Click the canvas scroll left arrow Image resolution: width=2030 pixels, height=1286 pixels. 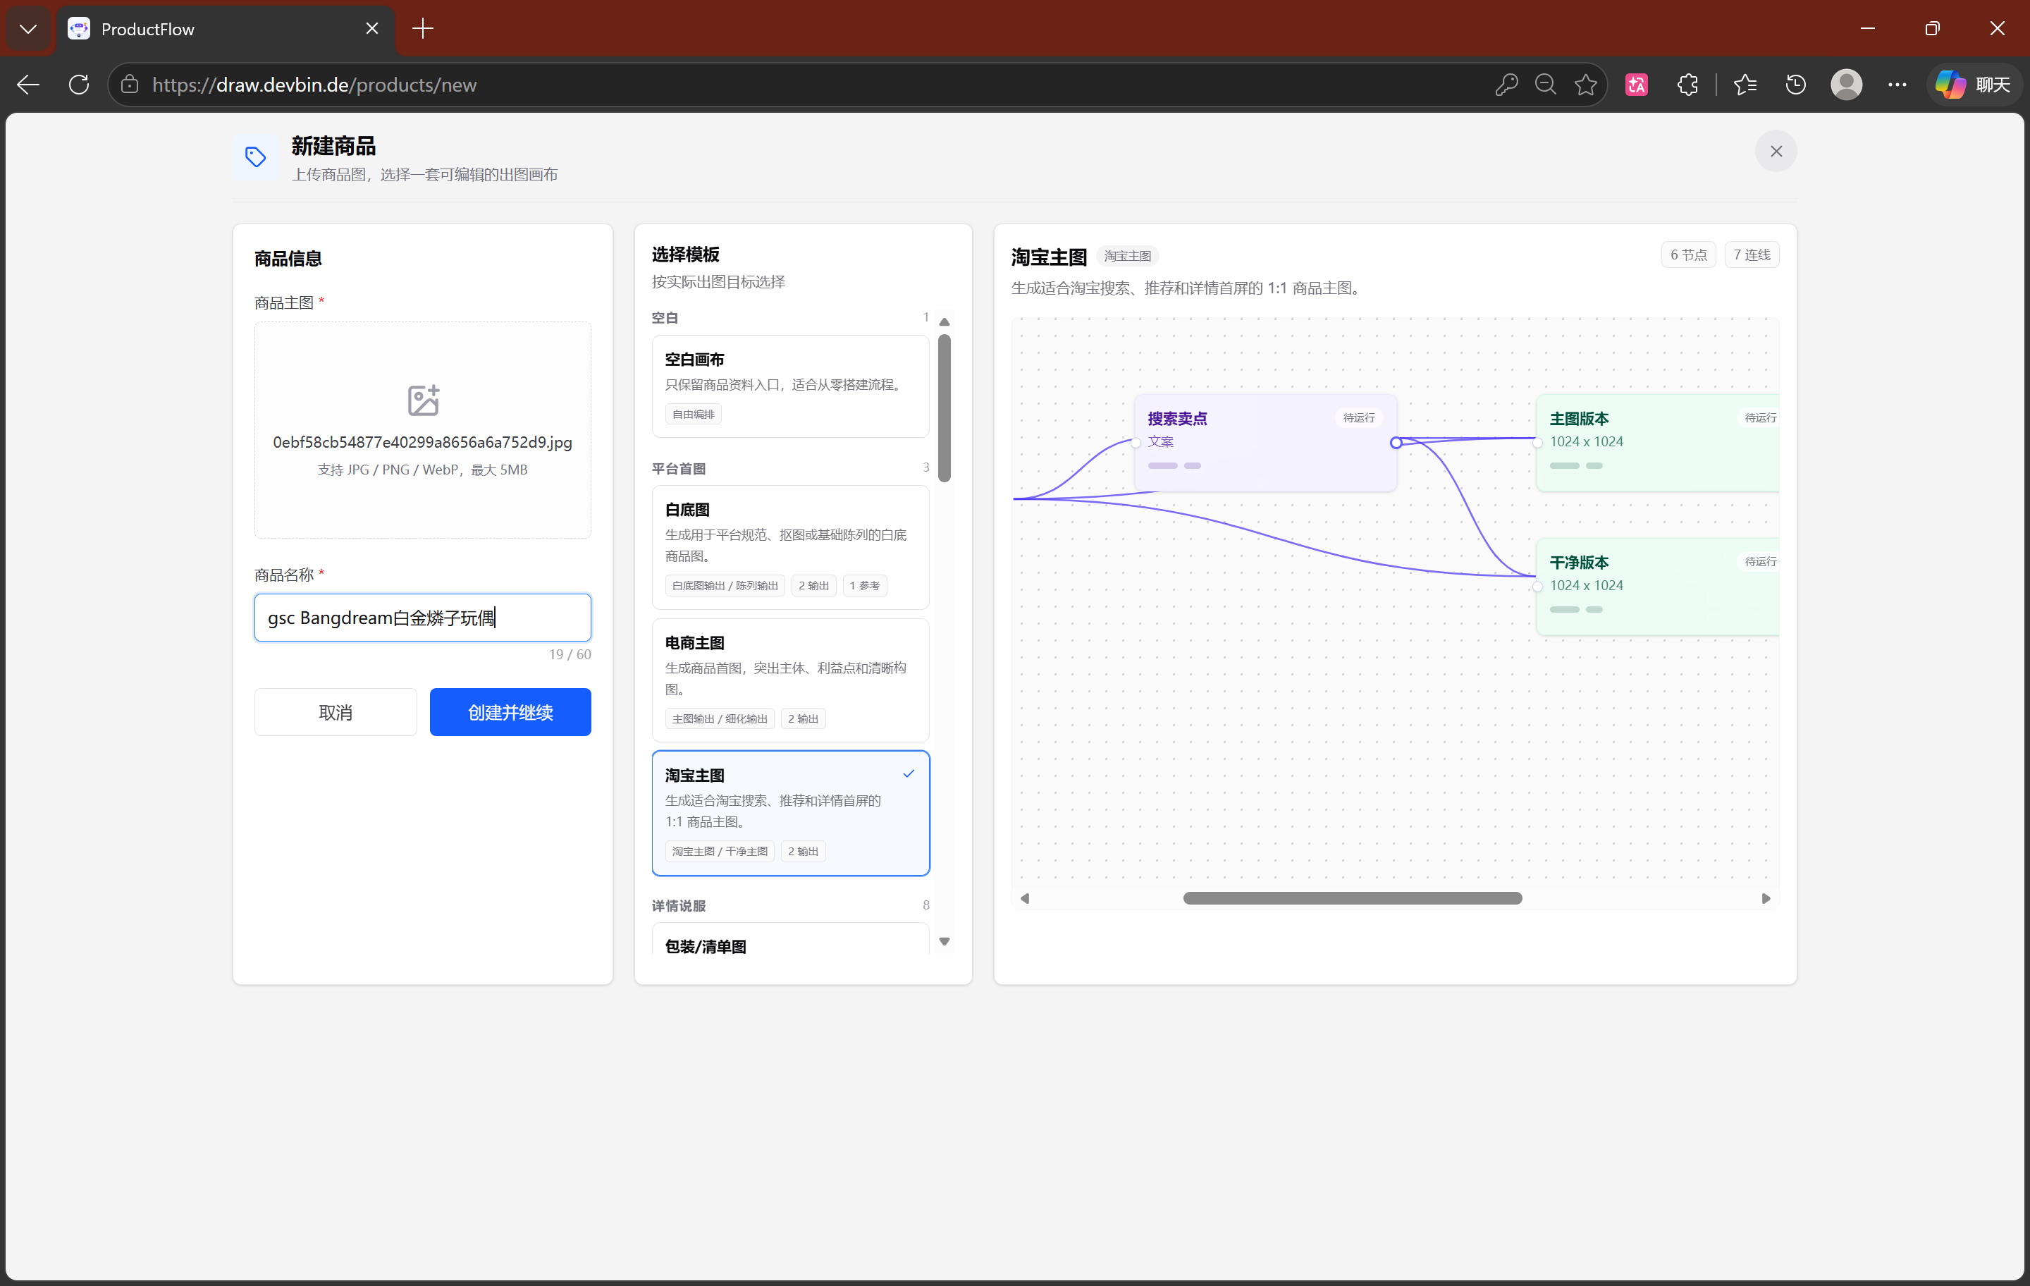tap(1025, 898)
